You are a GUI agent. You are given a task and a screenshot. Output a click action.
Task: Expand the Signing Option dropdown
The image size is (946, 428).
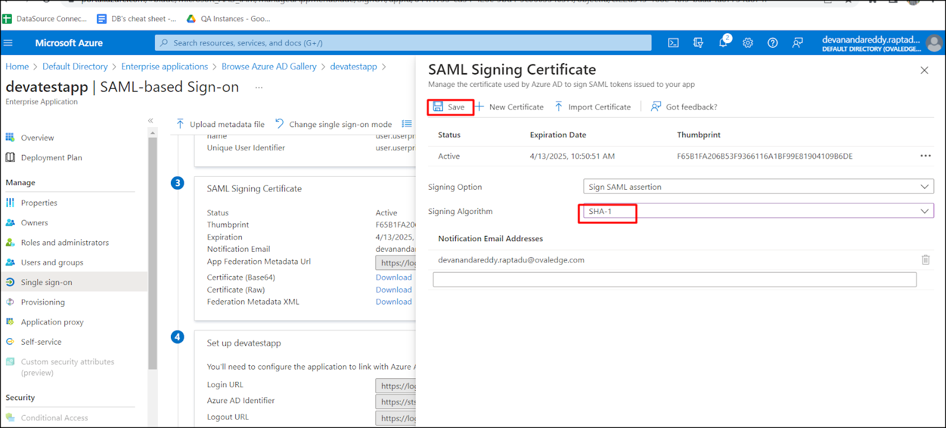(759, 187)
